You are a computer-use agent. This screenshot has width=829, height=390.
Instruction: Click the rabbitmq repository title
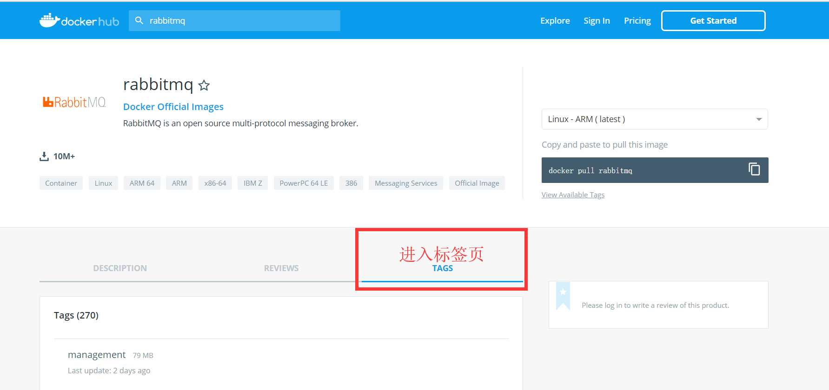point(158,84)
